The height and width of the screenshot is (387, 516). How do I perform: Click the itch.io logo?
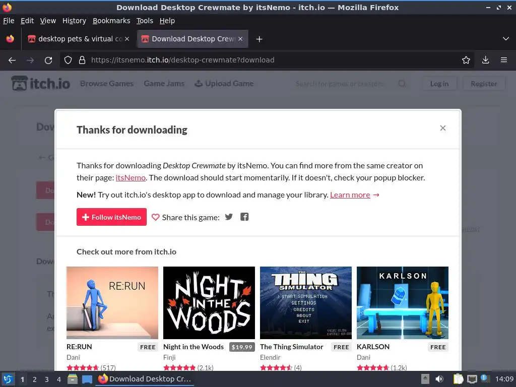[40, 83]
